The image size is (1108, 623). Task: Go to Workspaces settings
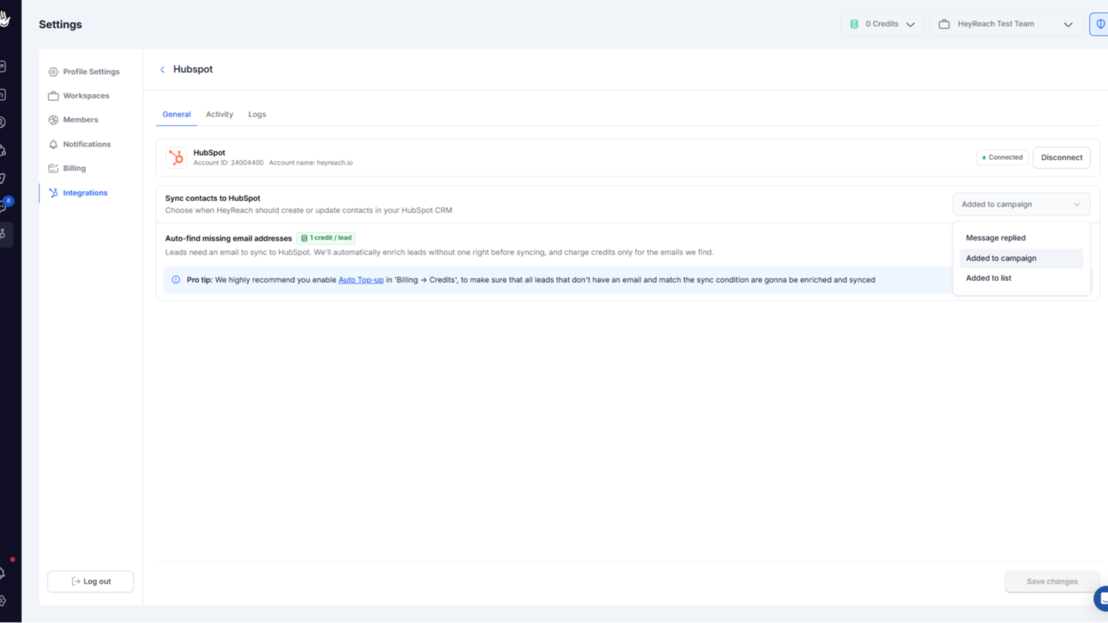click(79, 96)
